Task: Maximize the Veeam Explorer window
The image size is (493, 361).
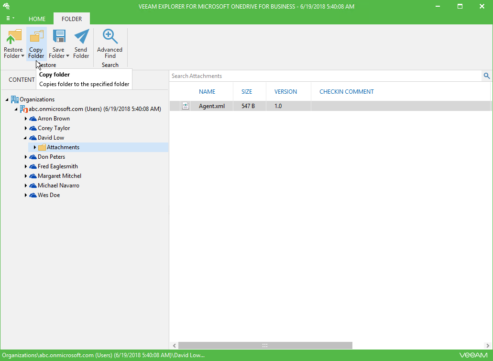Action: click(460, 6)
